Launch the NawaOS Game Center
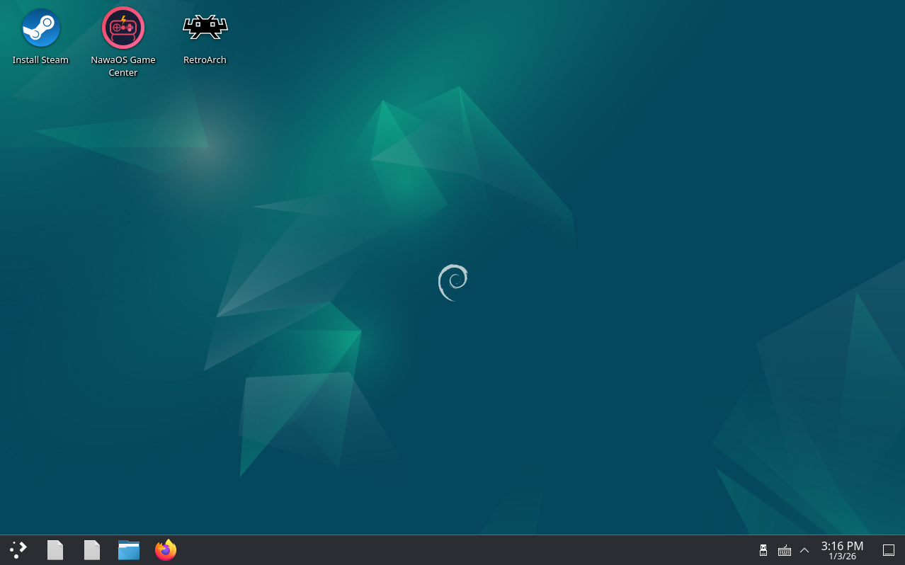Image resolution: width=905 pixels, height=565 pixels. 123,28
